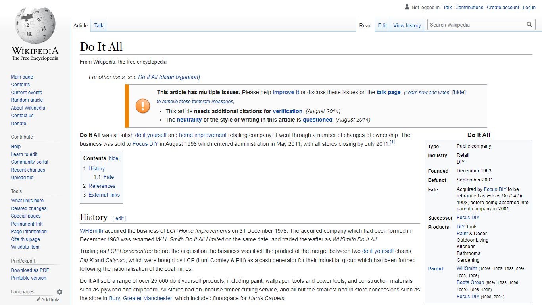The image size is (542, 305).
Task: Open Wikidata item link
Action: tap(25, 247)
